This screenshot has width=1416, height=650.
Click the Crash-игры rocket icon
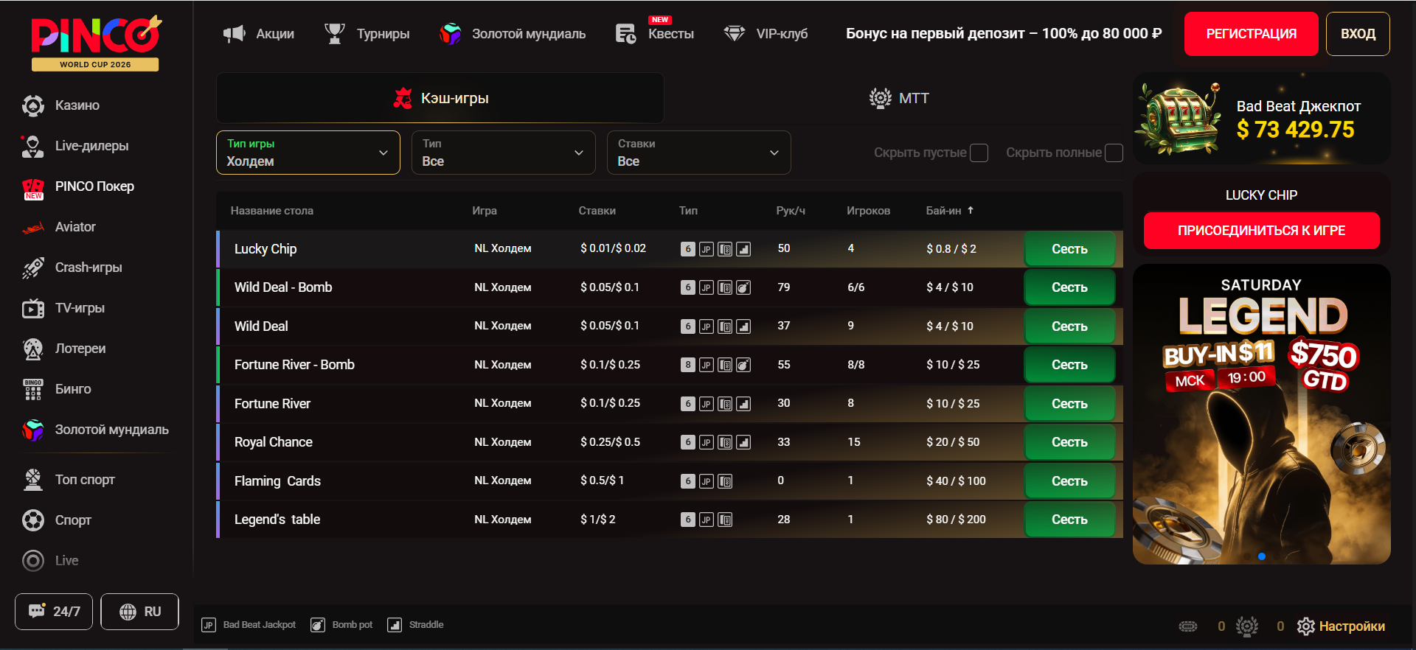32,268
